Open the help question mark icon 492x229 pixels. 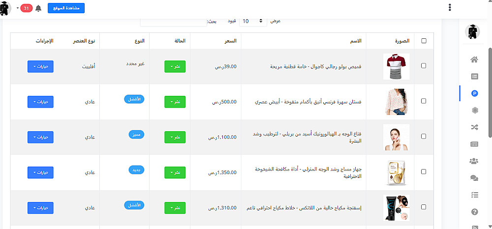click(x=474, y=212)
